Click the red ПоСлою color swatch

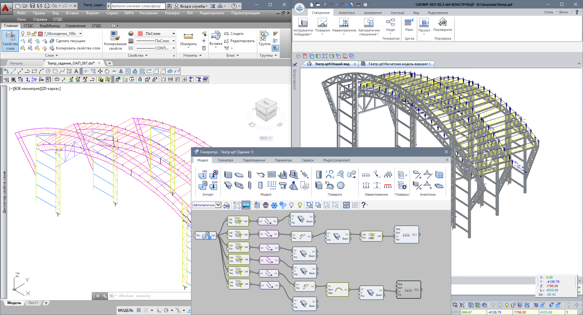click(x=140, y=34)
